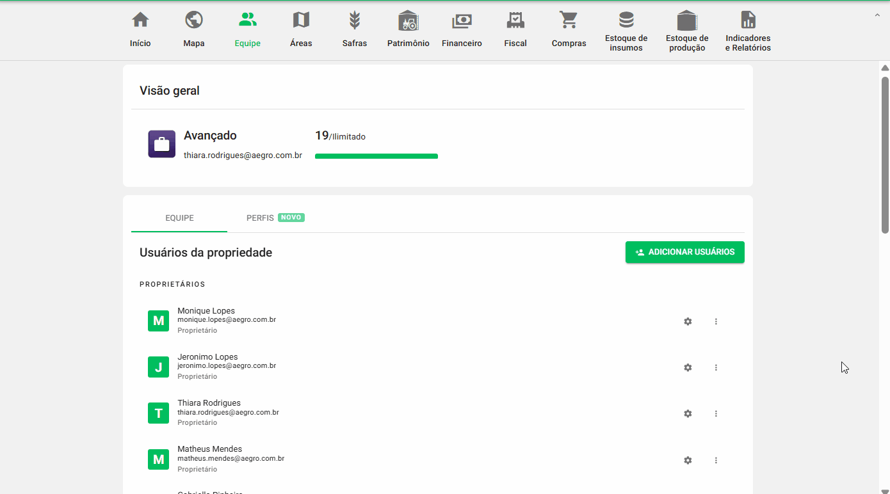This screenshot has width=890, height=494.
Task: Select the Equipe tab in the users panel
Action: [179, 218]
